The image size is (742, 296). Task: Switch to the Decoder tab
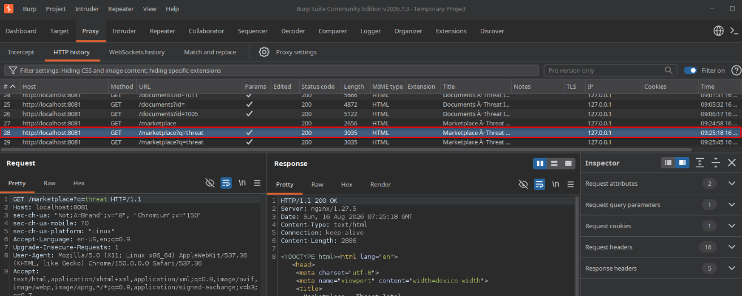293,31
